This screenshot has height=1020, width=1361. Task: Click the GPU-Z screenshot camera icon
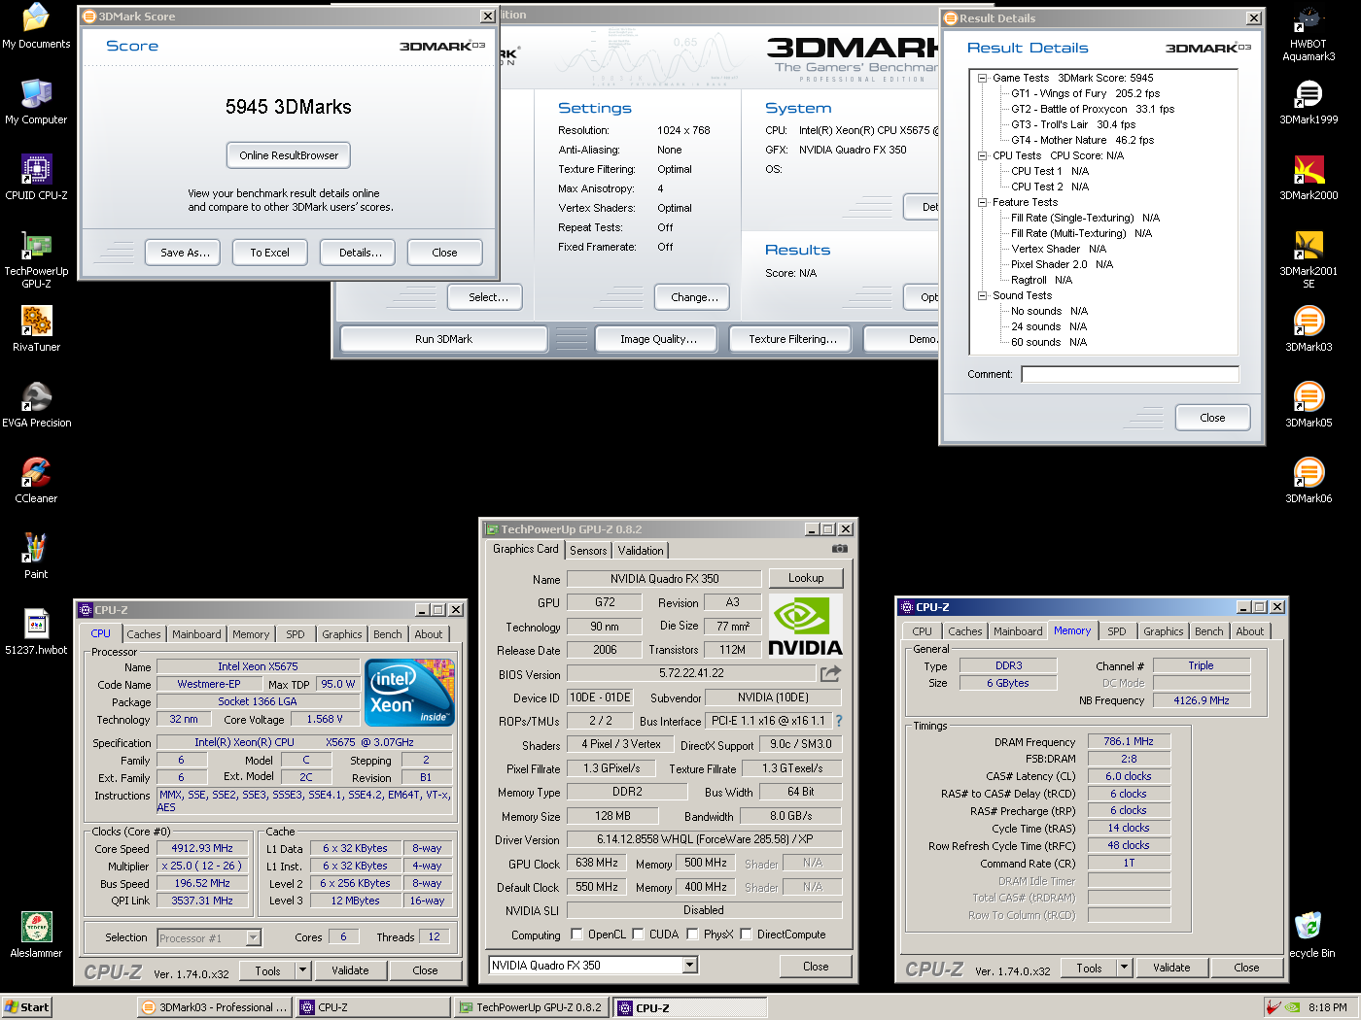840,549
